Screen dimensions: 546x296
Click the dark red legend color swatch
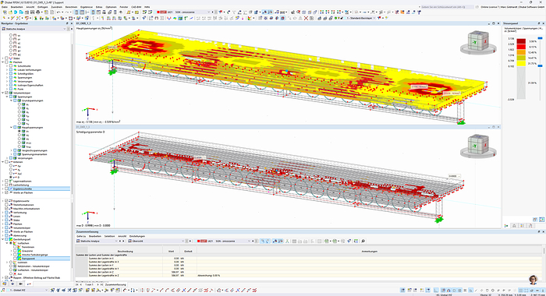click(x=521, y=41)
